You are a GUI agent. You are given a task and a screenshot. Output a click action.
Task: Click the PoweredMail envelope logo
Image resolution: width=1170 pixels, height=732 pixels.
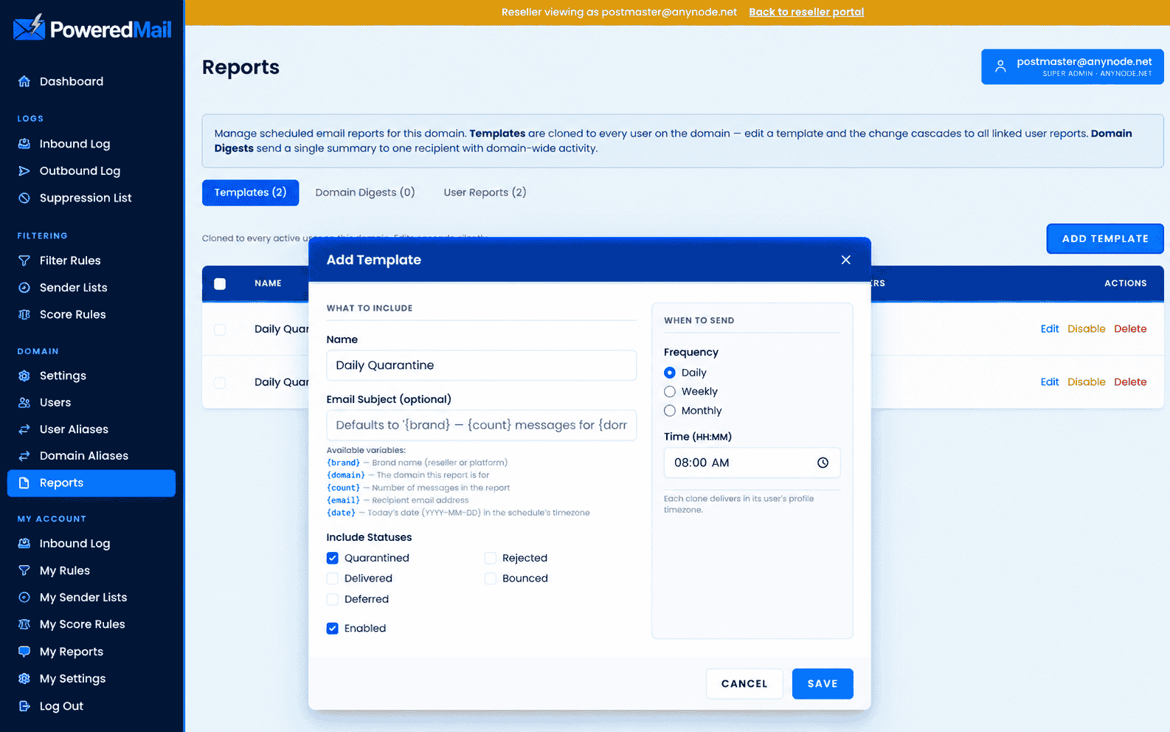point(30,28)
